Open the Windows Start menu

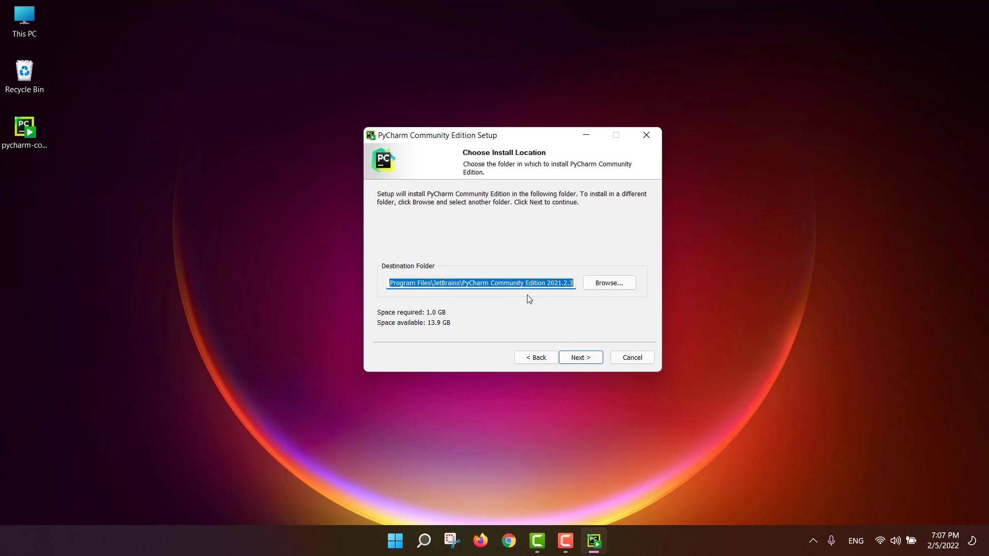point(395,541)
